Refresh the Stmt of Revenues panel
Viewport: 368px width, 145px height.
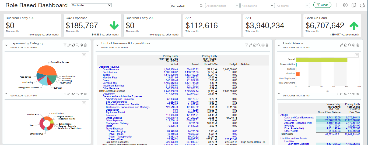coord(255,45)
